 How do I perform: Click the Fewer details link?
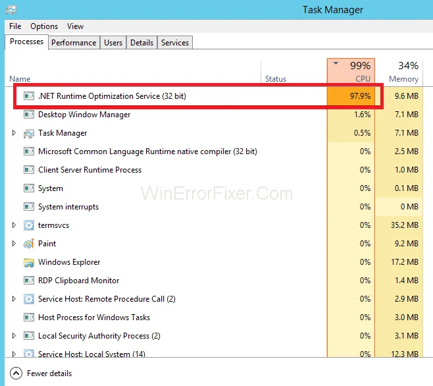click(49, 373)
